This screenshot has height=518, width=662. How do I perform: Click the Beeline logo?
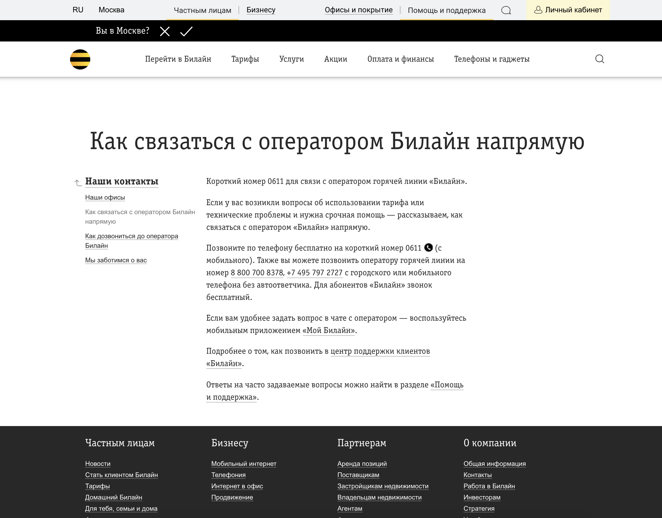80,59
